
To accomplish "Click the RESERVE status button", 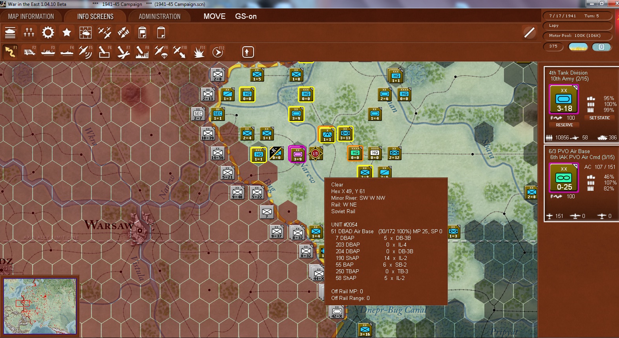I will point(564,125).
